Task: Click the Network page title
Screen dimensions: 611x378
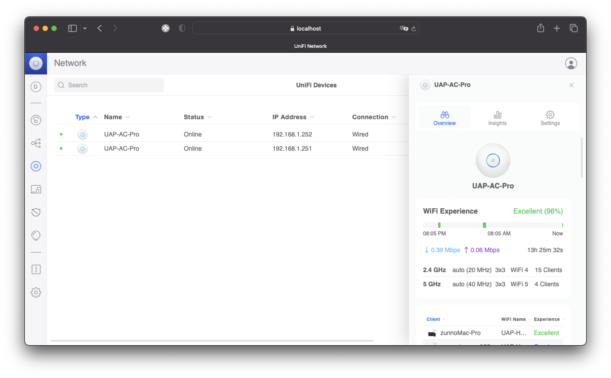Action: click(70, 63)
